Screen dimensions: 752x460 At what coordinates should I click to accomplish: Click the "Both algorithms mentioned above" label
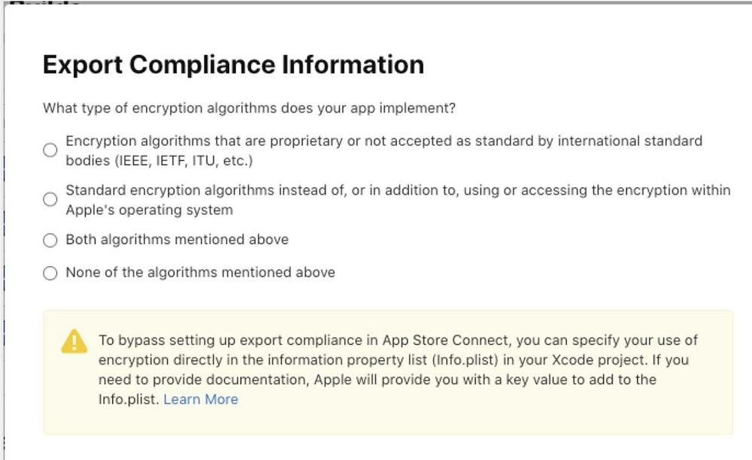177,240
